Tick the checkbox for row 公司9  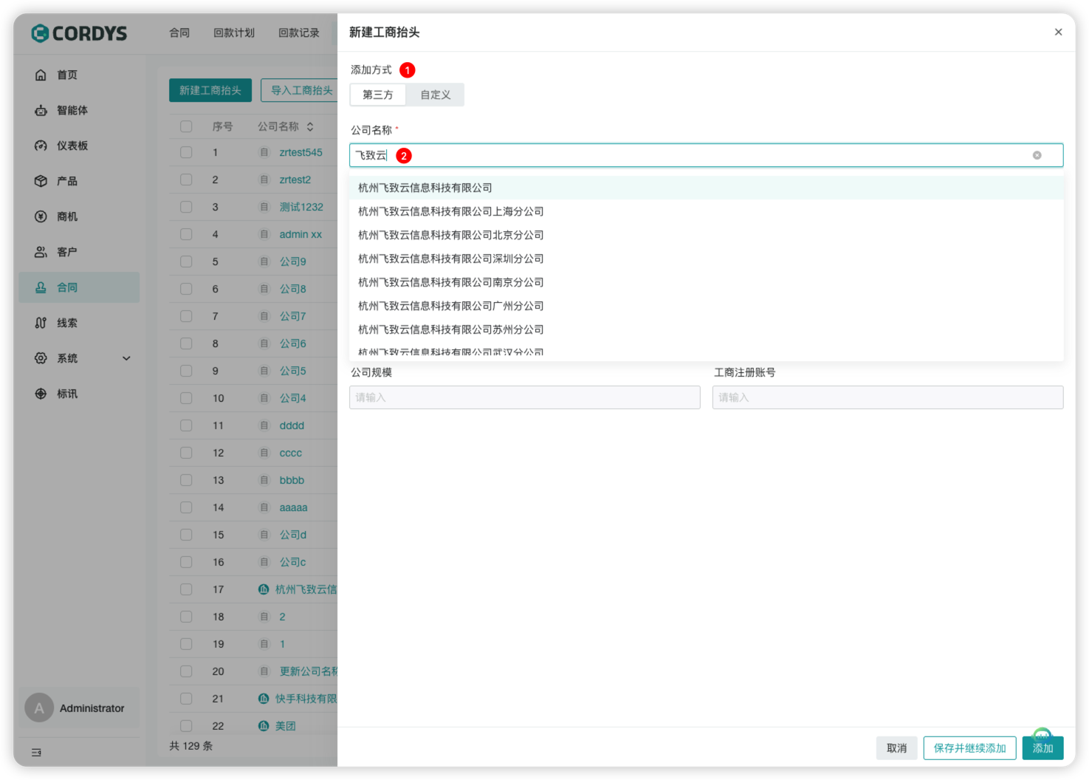pyautogui.click(x=186, y=261)
